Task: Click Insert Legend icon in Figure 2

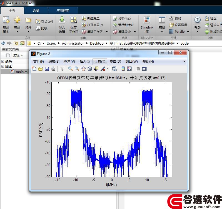Action: (129, 69)
